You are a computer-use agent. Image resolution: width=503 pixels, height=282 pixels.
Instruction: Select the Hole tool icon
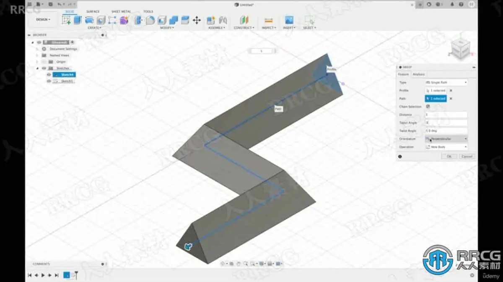(101, 20)
